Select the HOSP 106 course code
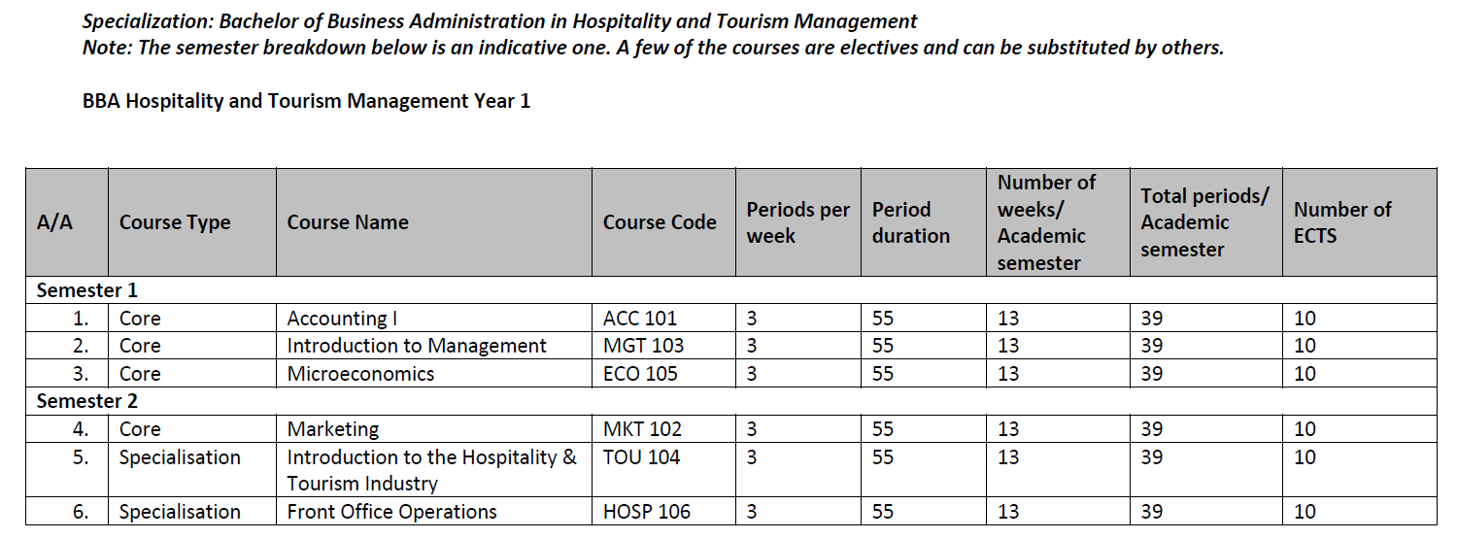The image size is (1457, 539). pyautogui.click(x=647, y=512)
